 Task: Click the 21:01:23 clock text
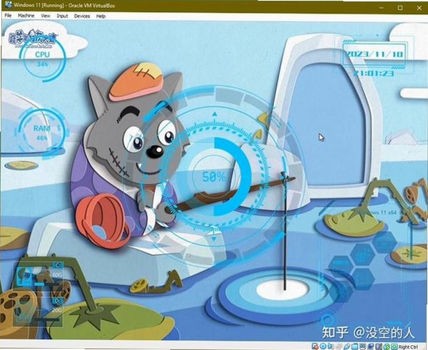(373, 73)
